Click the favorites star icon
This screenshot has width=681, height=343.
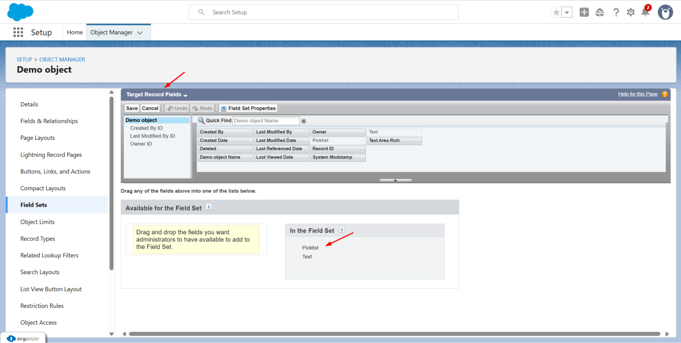(556, 13)
